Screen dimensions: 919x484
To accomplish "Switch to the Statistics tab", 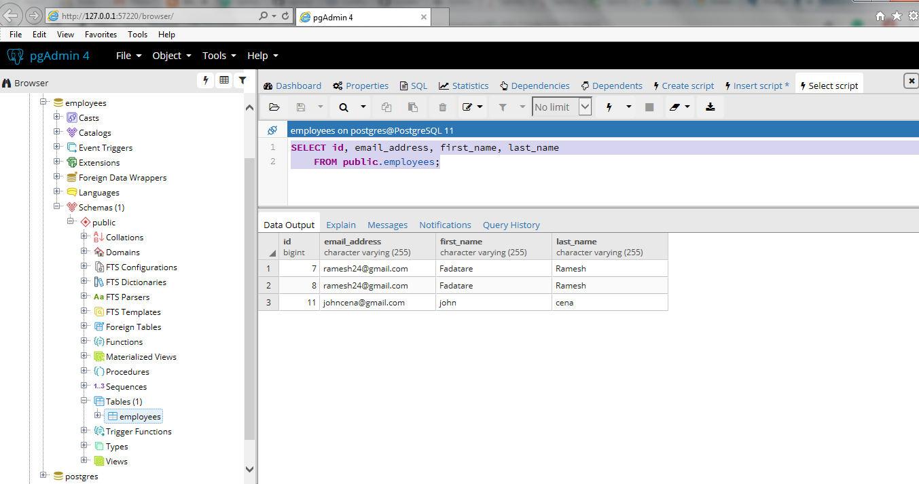I will [x=464, y=86].
